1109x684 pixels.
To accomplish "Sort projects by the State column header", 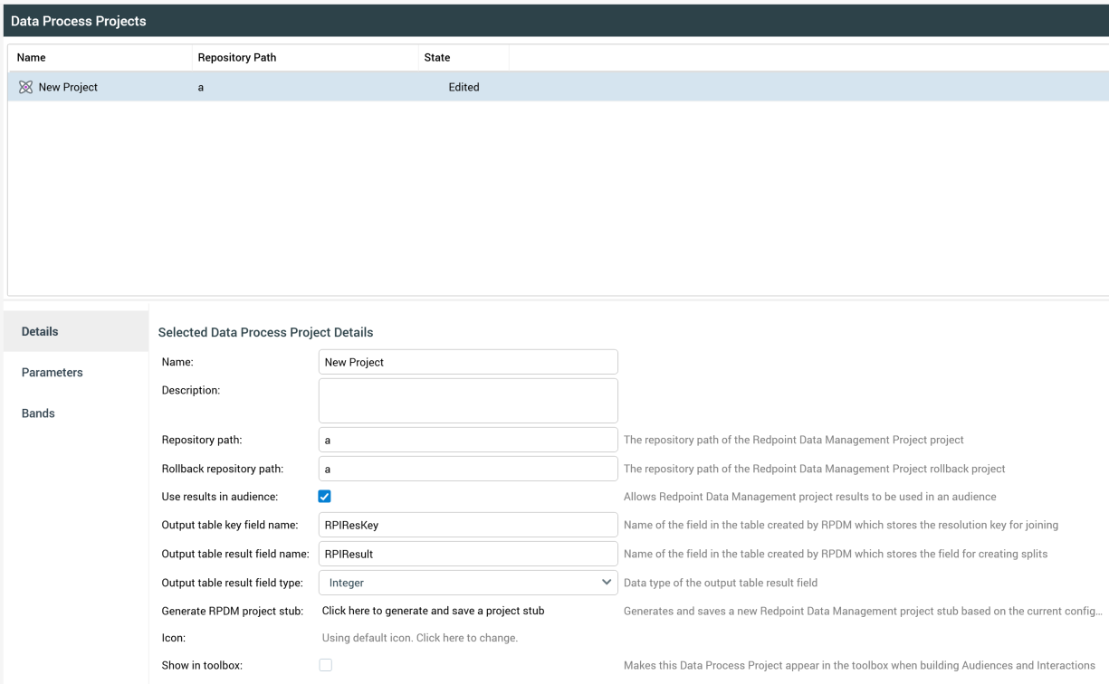I will tap(436, 57).
